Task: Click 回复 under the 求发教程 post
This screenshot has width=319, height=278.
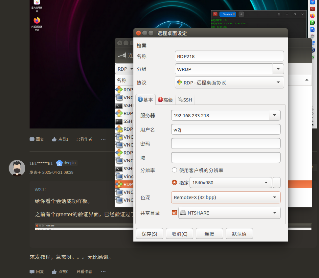Action: (x=36, y=272)
